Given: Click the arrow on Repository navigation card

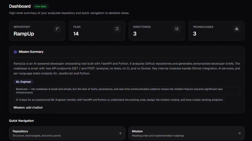Looking at the screenshot, I should click(x=120, y=133).
